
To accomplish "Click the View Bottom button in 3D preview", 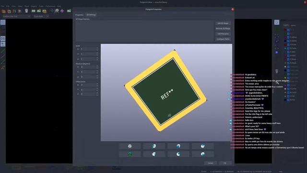I will click(202, 154).
